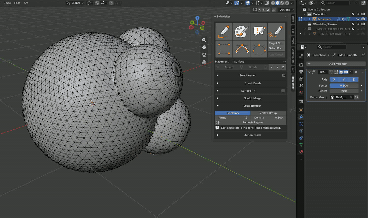
Task: Open the Object properties orange square icon
Action: point(301,110)
